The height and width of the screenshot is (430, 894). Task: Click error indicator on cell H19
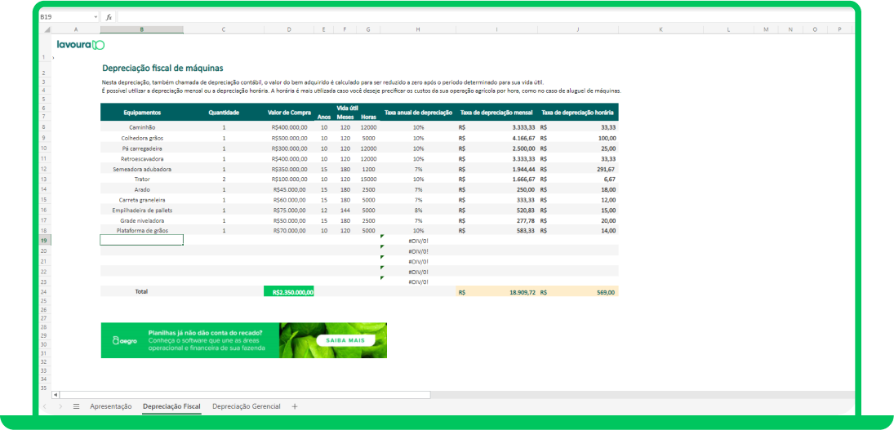pyautogui.click(x=383, y=237)
